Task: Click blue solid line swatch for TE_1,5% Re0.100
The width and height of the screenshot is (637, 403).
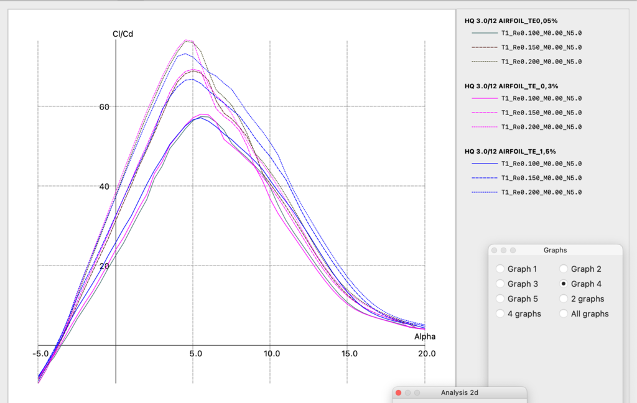Action: point(485,164)
